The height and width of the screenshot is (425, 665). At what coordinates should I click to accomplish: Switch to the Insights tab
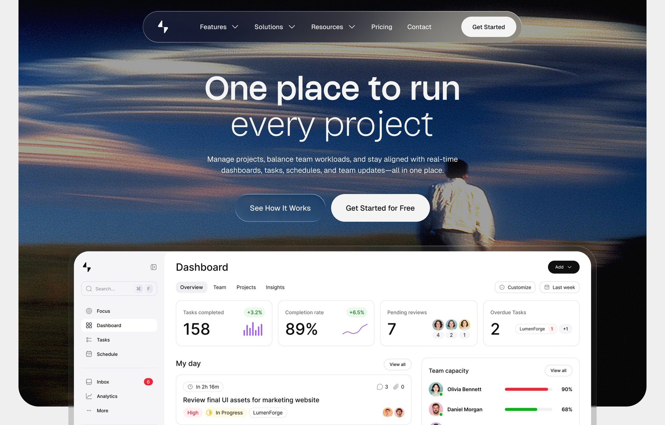275,287
